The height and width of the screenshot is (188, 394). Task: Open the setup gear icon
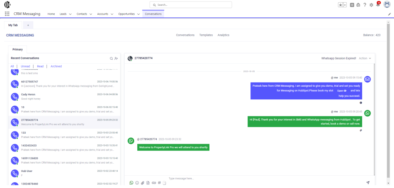pyautogui.click(x=371, y=5)
